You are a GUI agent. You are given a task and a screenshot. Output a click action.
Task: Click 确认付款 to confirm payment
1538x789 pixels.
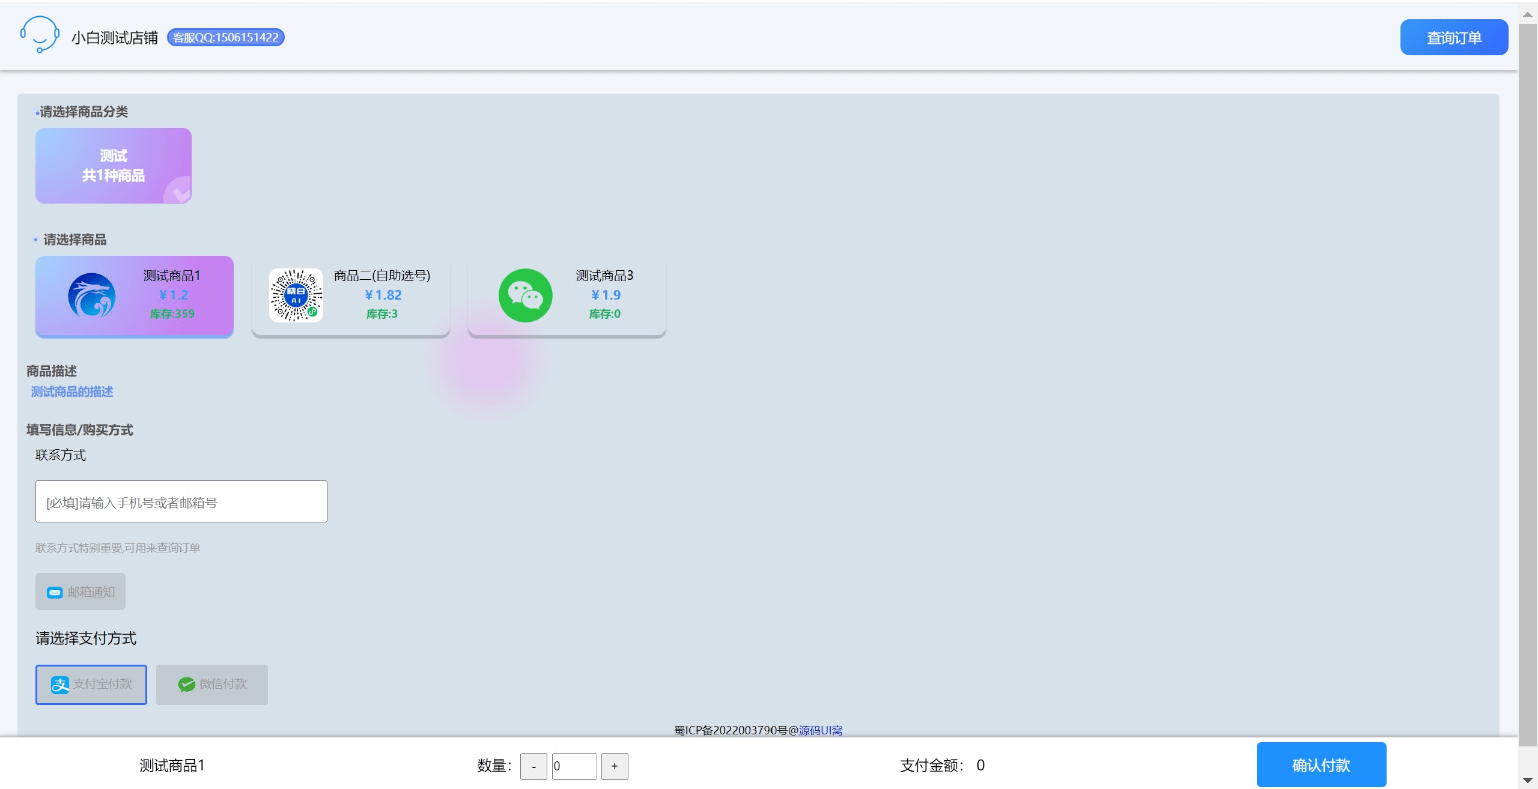tap(1322, 765)
